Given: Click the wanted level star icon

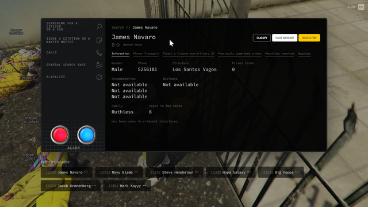Looking at the screenshot, I should tap(118, 45).
